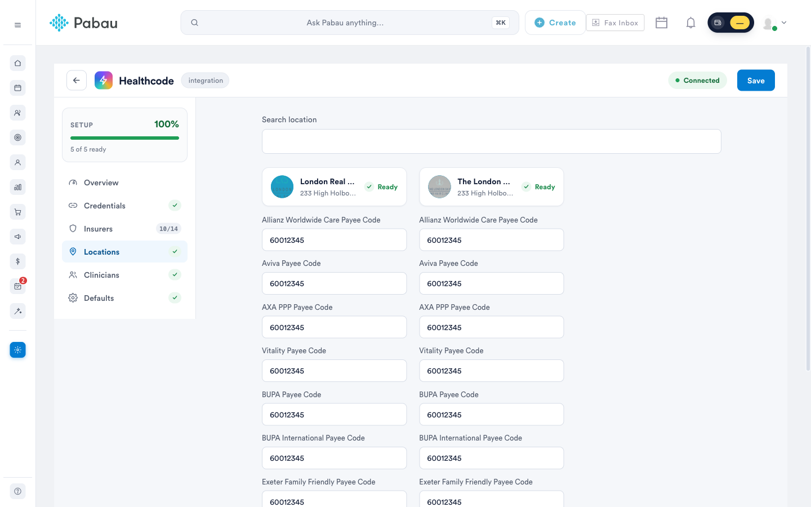Open the Overview section
811x507 pixels.
click(124, 183)
